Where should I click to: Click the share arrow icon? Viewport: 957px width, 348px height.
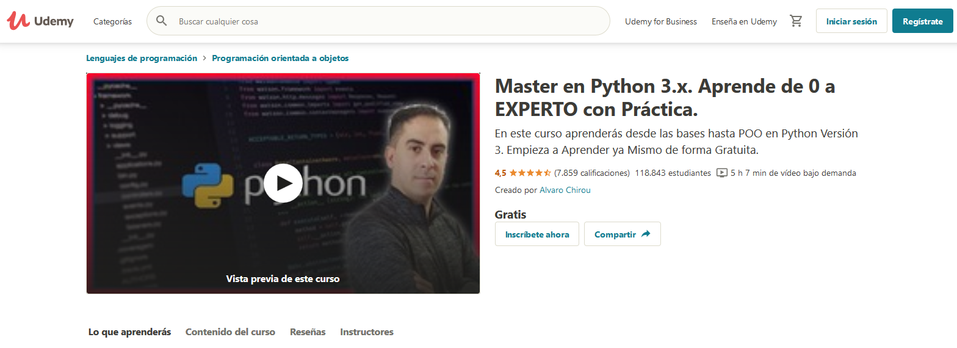[x=646, y=234]
